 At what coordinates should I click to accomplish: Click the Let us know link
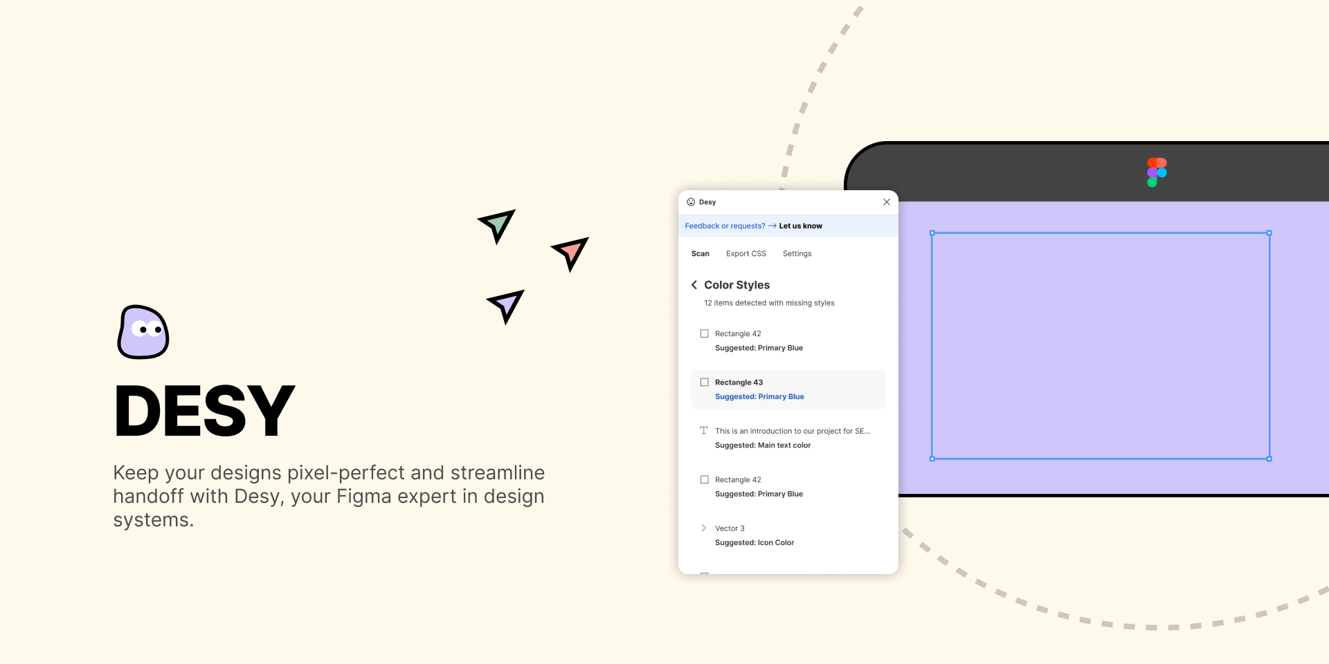[x=801, y=226]
